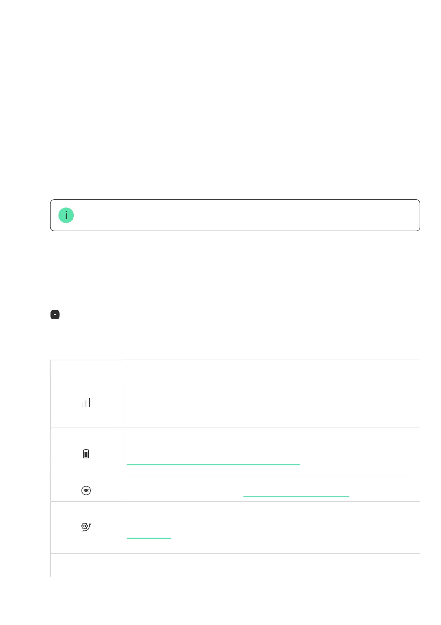Click description cell beside signal bars icon
This screenshot has height=625, width=441.
point(271,403)
